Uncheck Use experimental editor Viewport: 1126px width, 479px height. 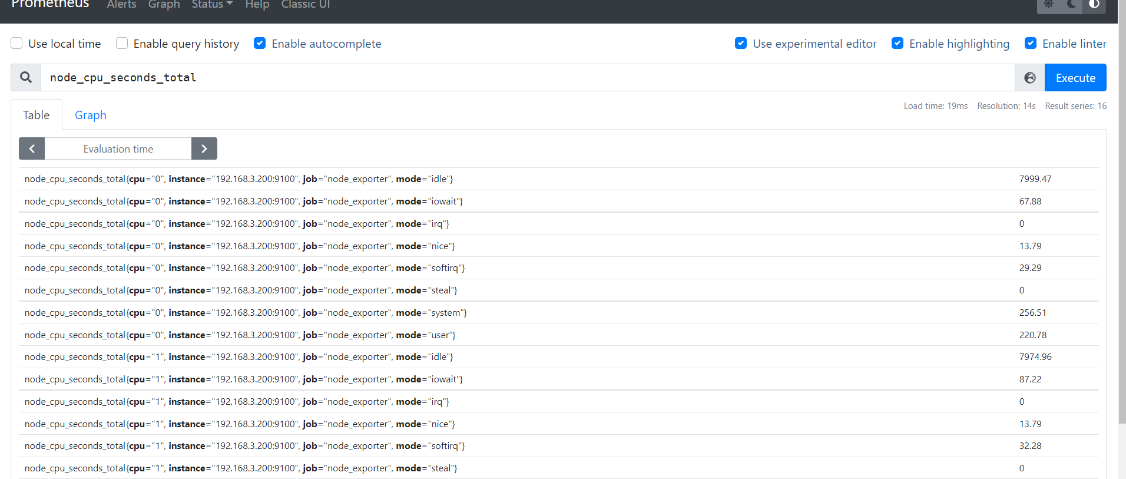coord(741,43)
